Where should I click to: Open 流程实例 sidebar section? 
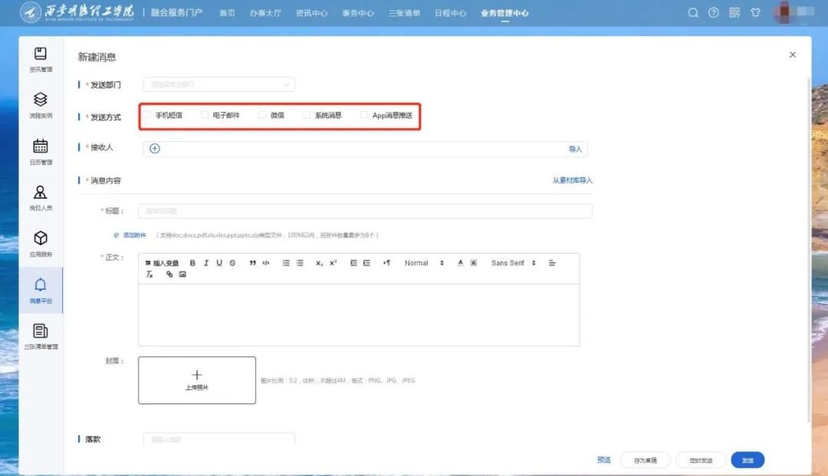[41, 105]
